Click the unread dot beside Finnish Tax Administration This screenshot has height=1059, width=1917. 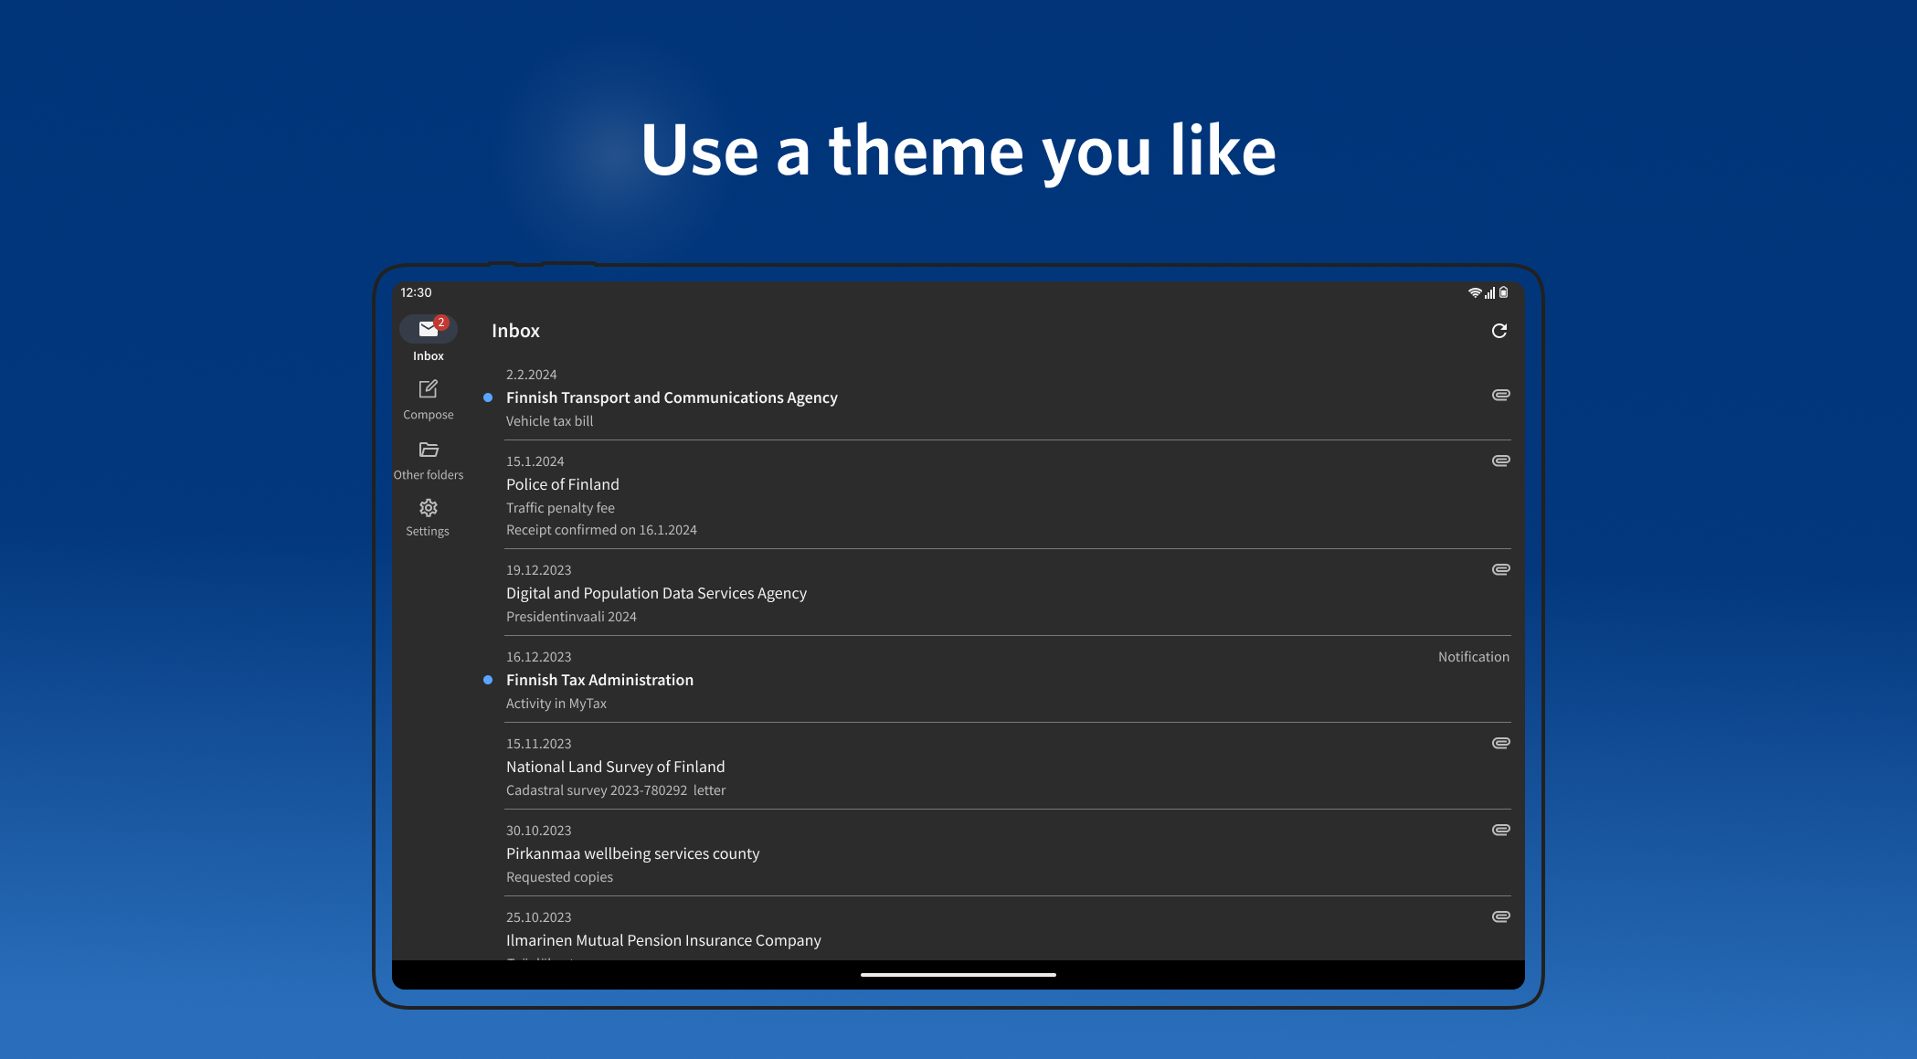488,680
